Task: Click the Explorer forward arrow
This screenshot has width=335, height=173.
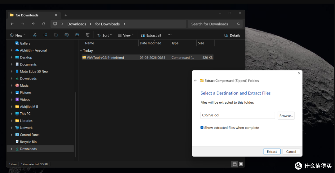Action: coord(23,24)
